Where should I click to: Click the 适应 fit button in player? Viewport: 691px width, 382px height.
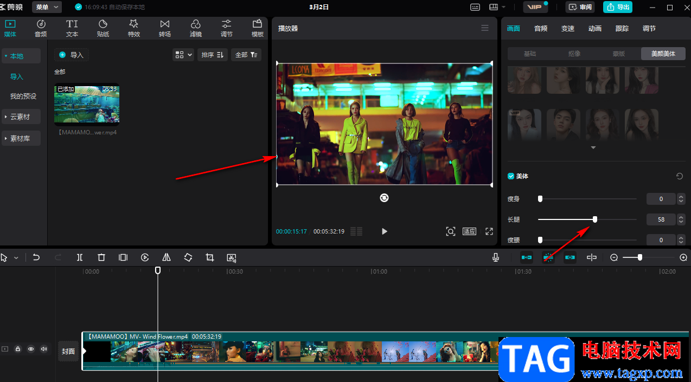coord(469,231)
